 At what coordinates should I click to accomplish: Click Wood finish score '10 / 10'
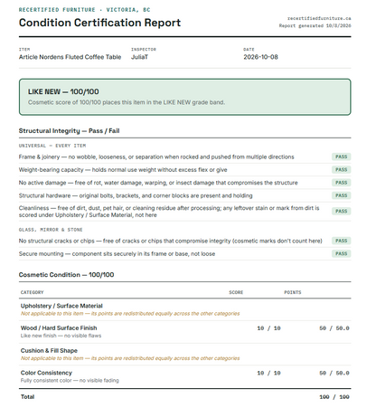[x=268, y=328]
